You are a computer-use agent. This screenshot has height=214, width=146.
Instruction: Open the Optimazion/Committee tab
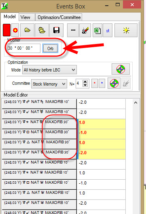[x=59, y=17]
